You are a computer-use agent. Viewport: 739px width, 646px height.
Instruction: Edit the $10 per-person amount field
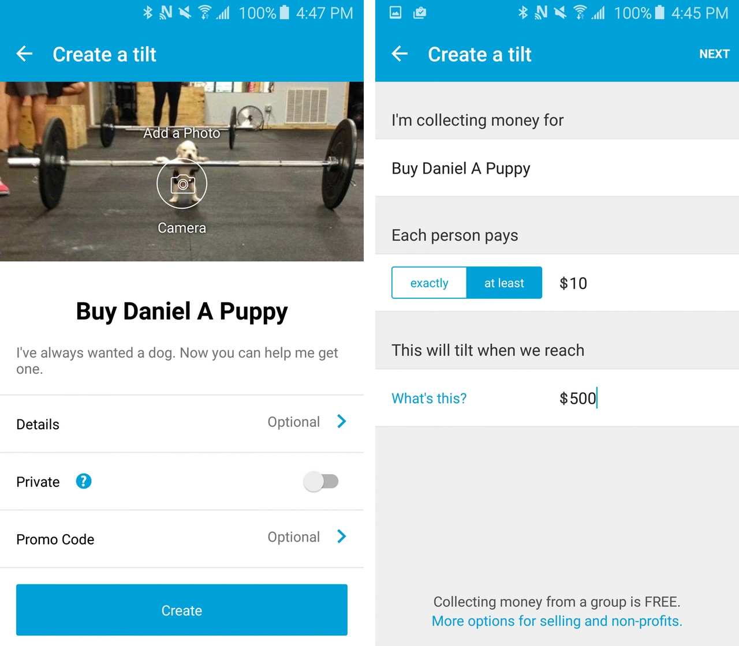click(x=573, y=283)
